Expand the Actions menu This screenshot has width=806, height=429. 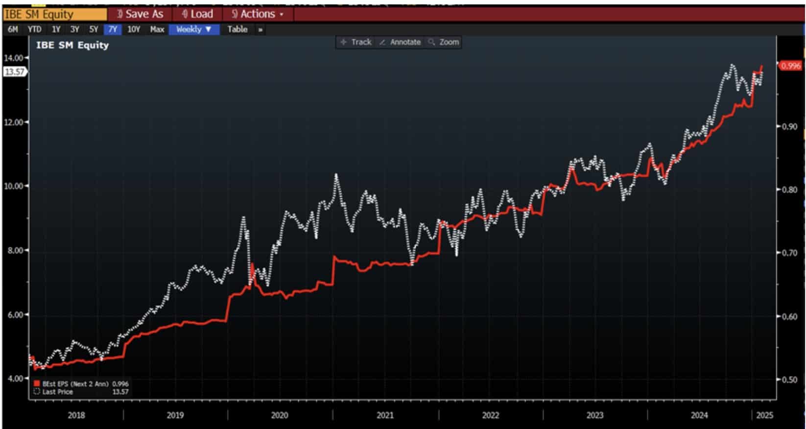pos(258,14)
